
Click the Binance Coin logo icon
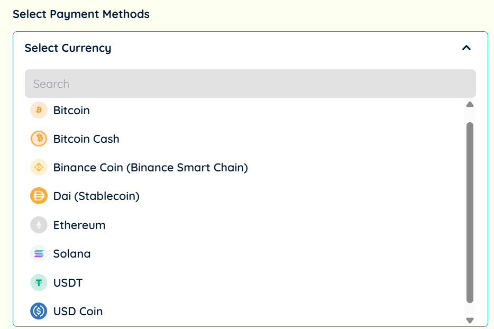pos(39,168)
